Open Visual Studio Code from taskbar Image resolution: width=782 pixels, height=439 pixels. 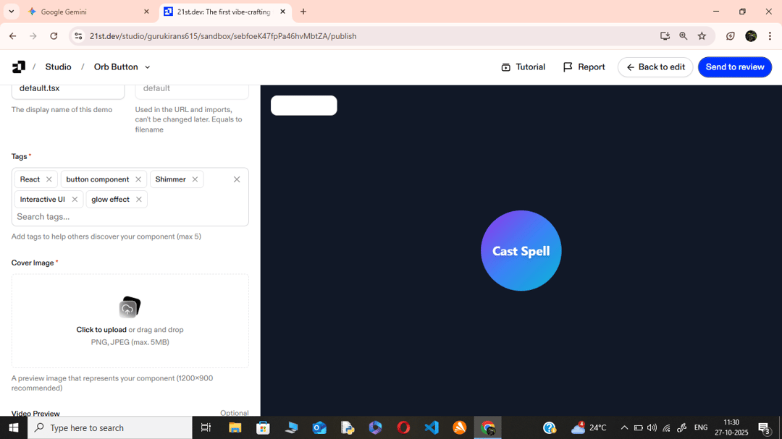coord(432,427)
